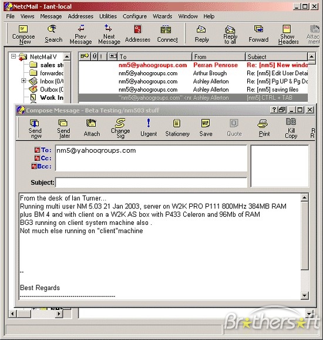Open the Help menu

pos(209,16)
